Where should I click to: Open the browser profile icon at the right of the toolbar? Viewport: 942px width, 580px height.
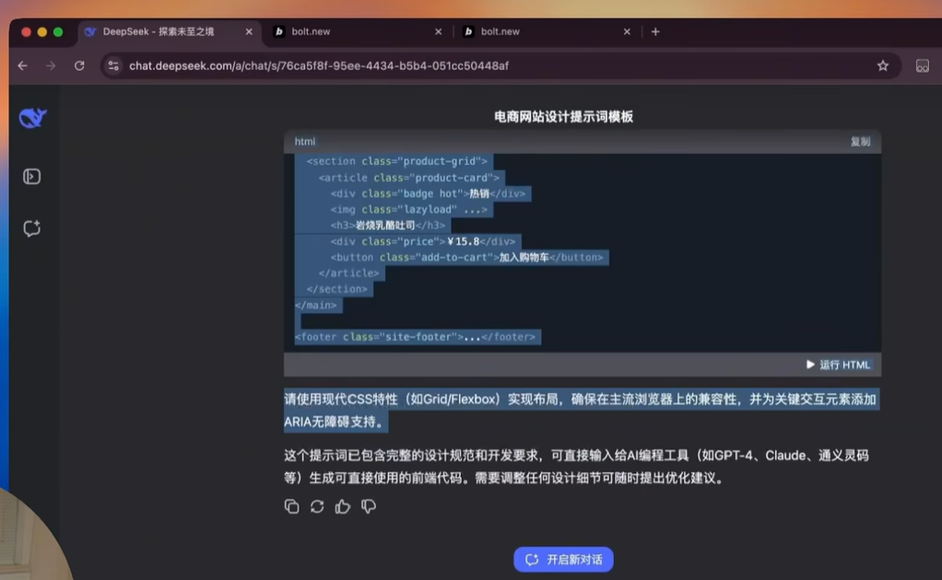pyautogui.click(x=922, y=66)
